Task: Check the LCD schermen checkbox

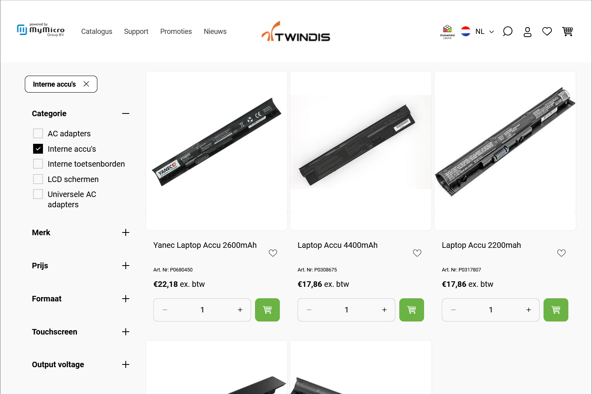Action: pyautogui.click(x=38, y=179)
